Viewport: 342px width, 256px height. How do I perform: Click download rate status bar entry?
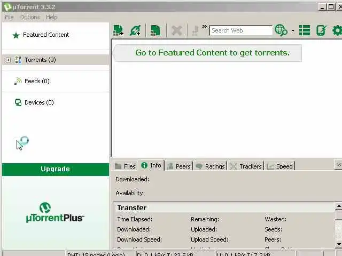[175, 254]
